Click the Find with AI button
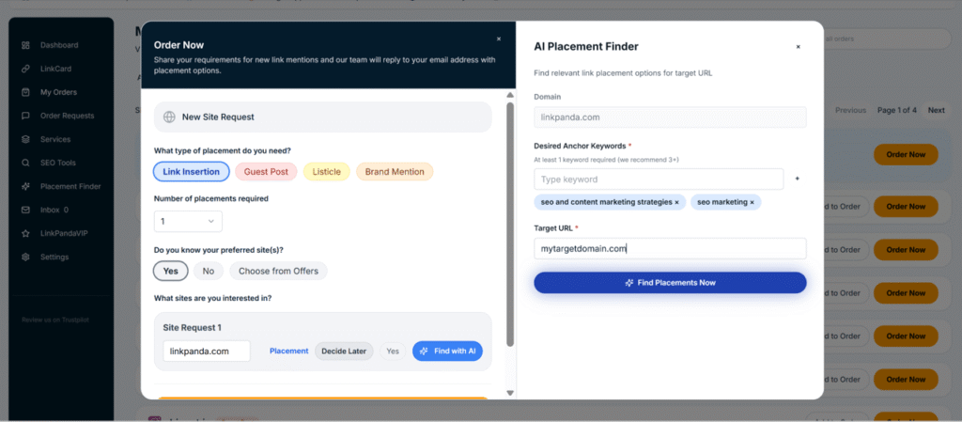The height and width of the screenshot is (422, 962). (x=447, y=351)
